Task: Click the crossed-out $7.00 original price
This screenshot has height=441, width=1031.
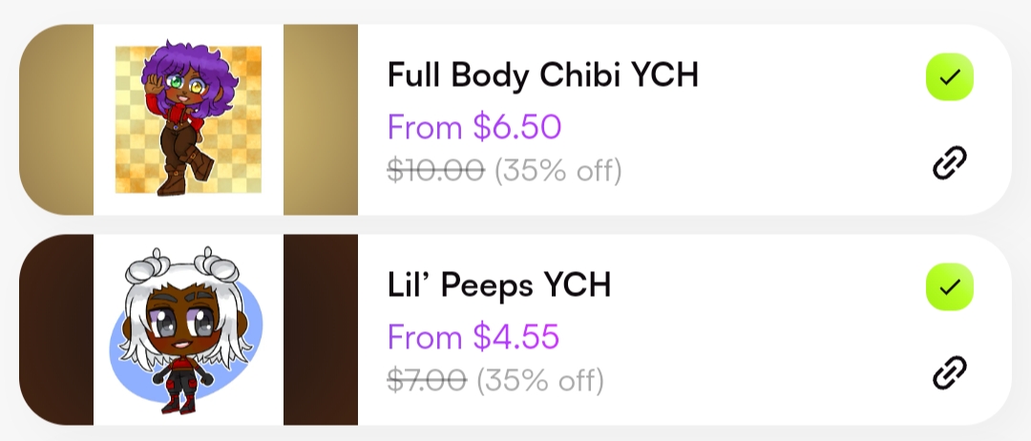Action: (427, 381)
